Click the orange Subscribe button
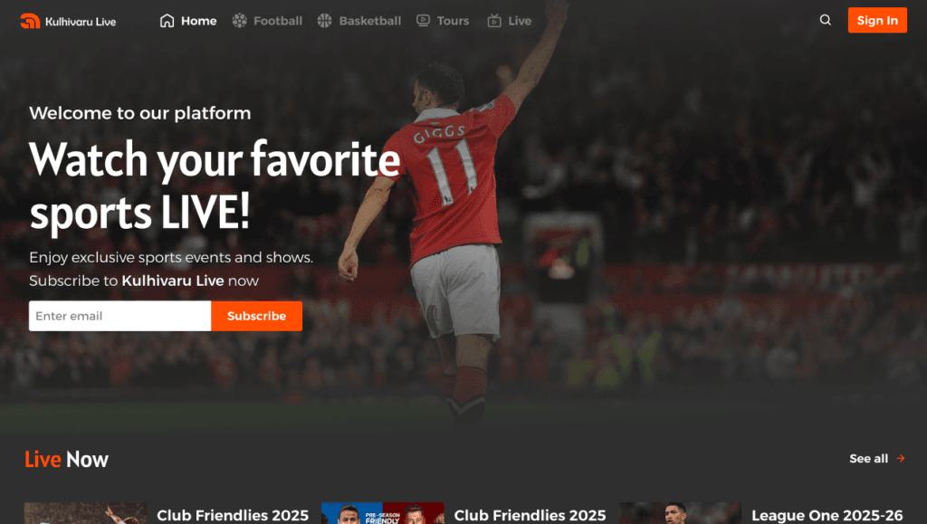 pos(256,316)
